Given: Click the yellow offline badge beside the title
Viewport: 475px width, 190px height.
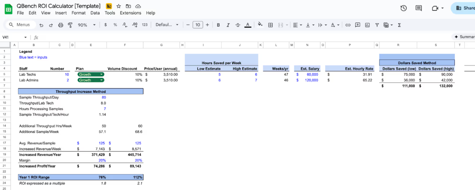Looking at the screenshot, I should coord(109,6).
